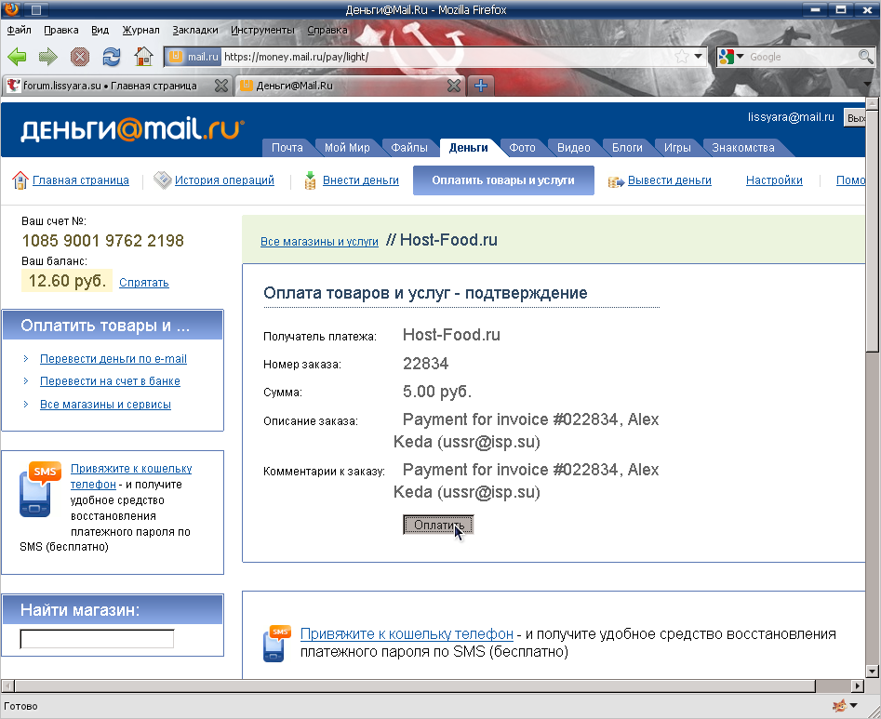
Task: Open the Видео portal tab
Action: 574,148
